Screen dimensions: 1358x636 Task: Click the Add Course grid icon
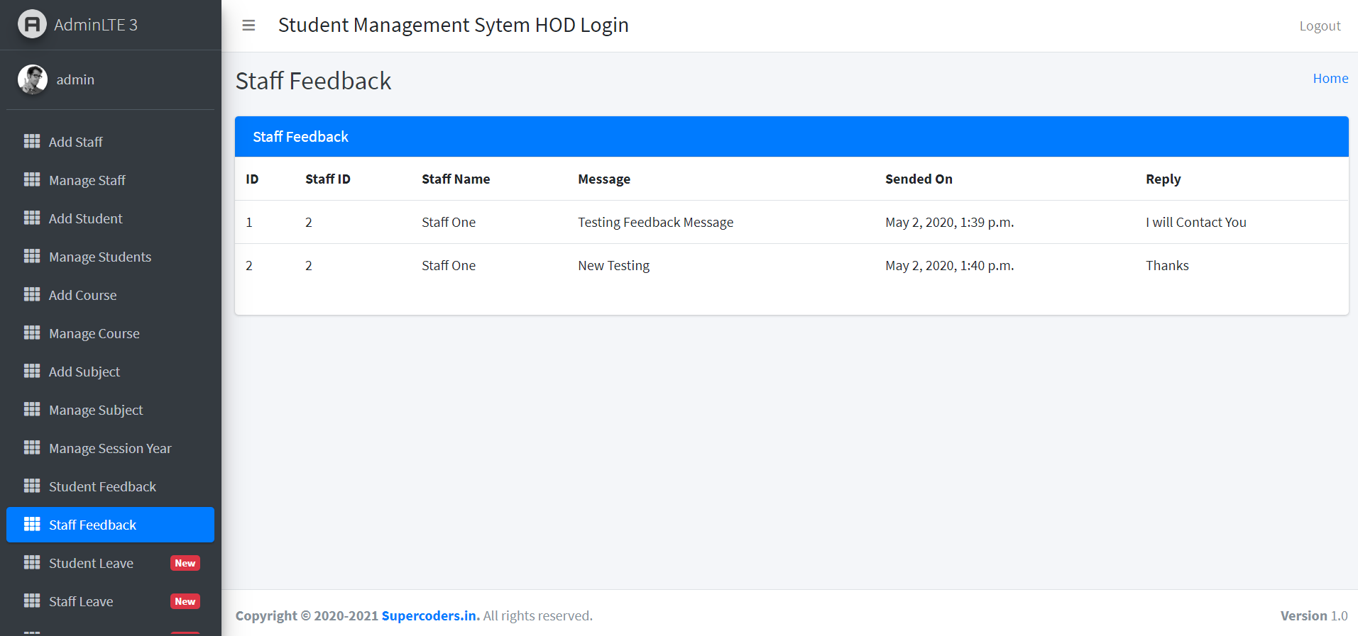coord(32,294)
